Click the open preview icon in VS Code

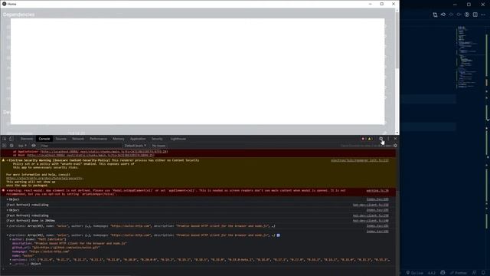coord(467,15)
